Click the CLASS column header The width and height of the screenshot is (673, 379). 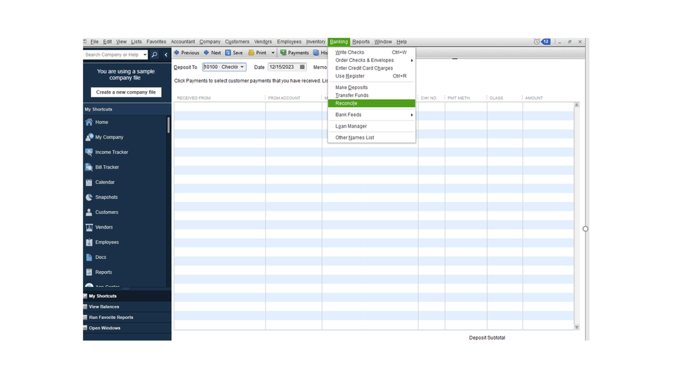(x=496, y=98)
